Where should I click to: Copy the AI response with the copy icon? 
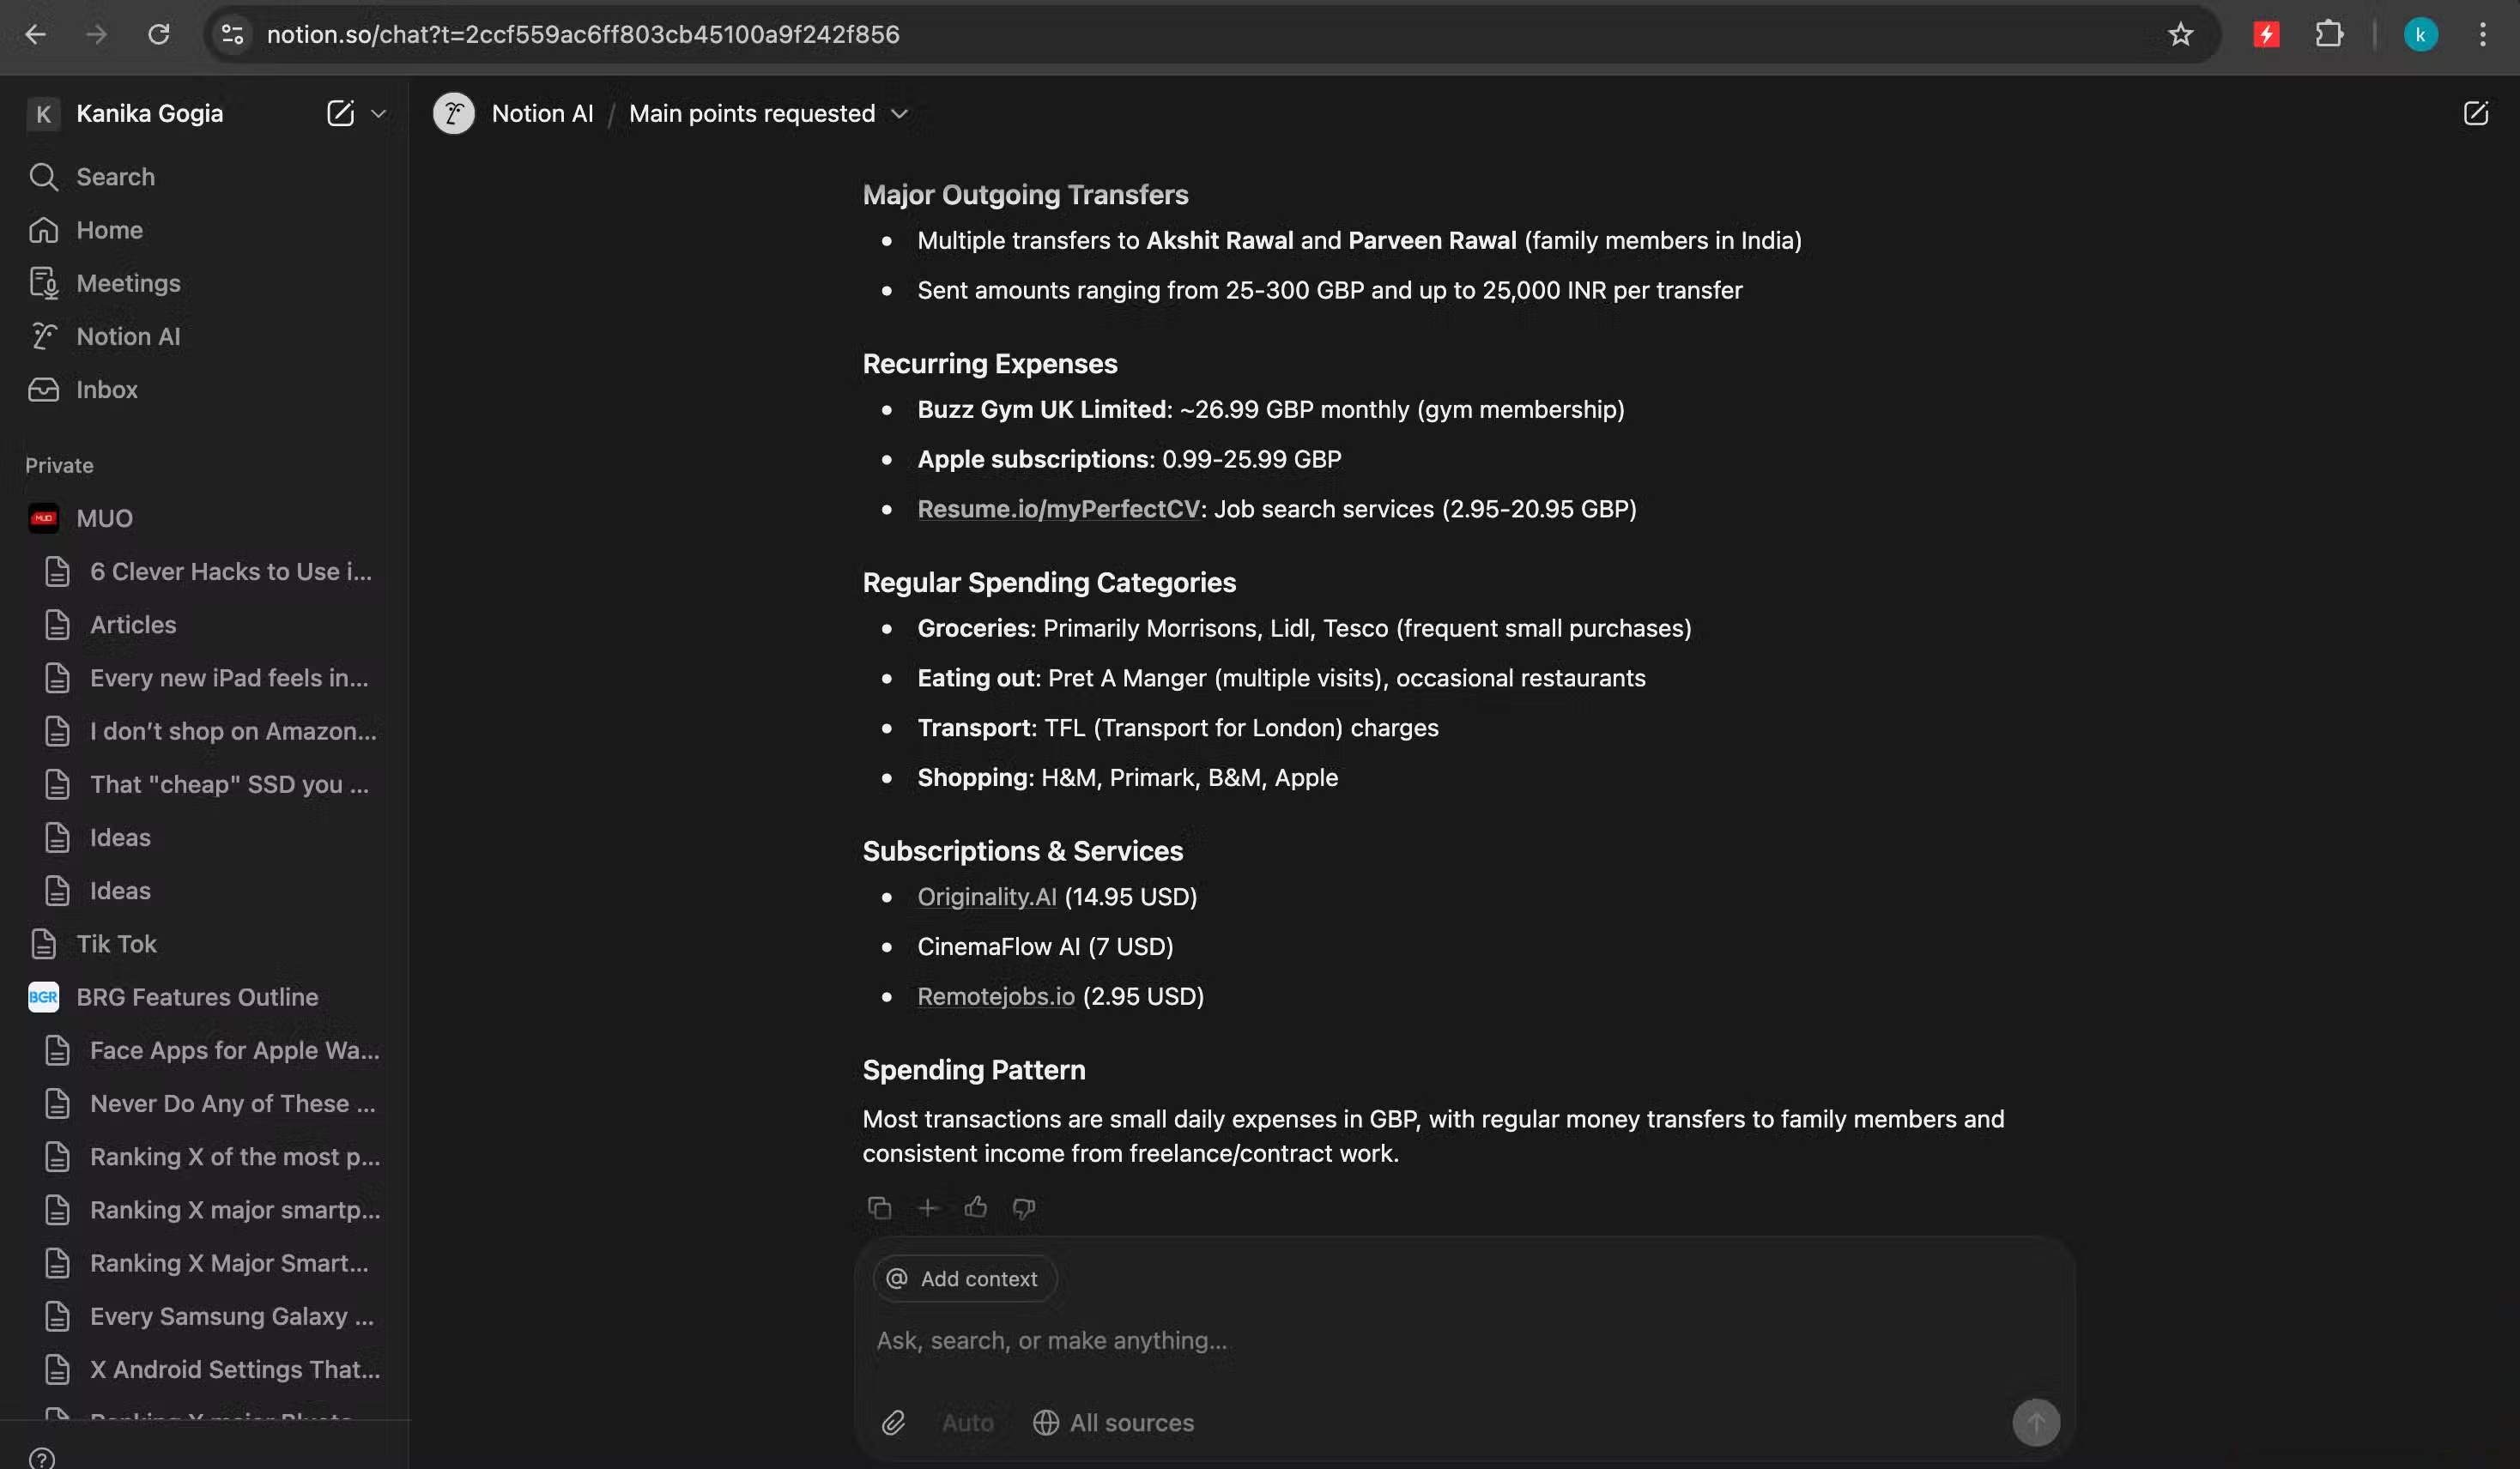point(879,1208)
